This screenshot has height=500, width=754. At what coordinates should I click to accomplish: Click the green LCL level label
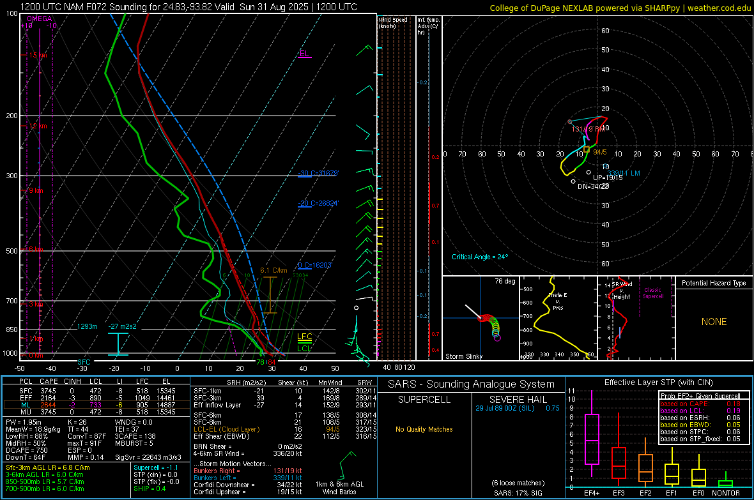pyautogui.click(x=304, y=349)
